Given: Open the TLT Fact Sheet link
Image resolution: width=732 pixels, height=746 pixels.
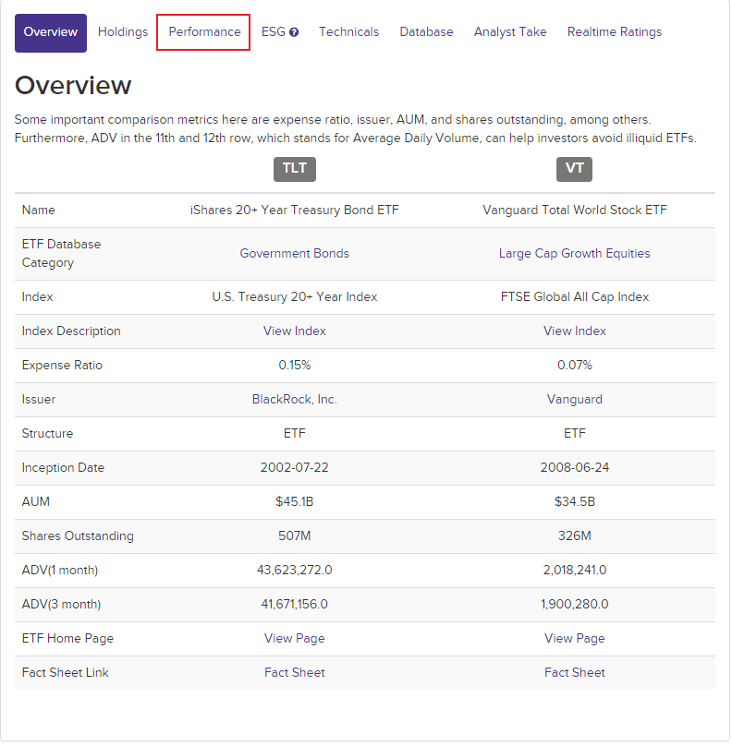Looking at the screenshot, I should pyautogui.click(x=295, y=673).
